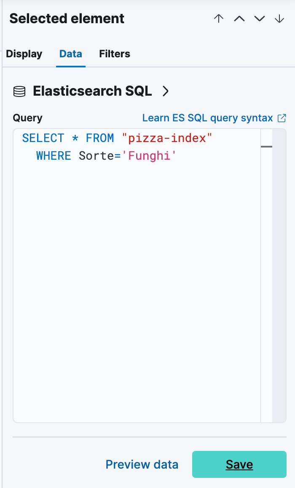The image size is (295, 488).
Task: Click the SELECT keyword in the query
Action: coord(43,138)
